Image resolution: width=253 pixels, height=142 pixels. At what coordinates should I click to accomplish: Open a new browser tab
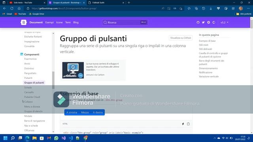(129, 3)
